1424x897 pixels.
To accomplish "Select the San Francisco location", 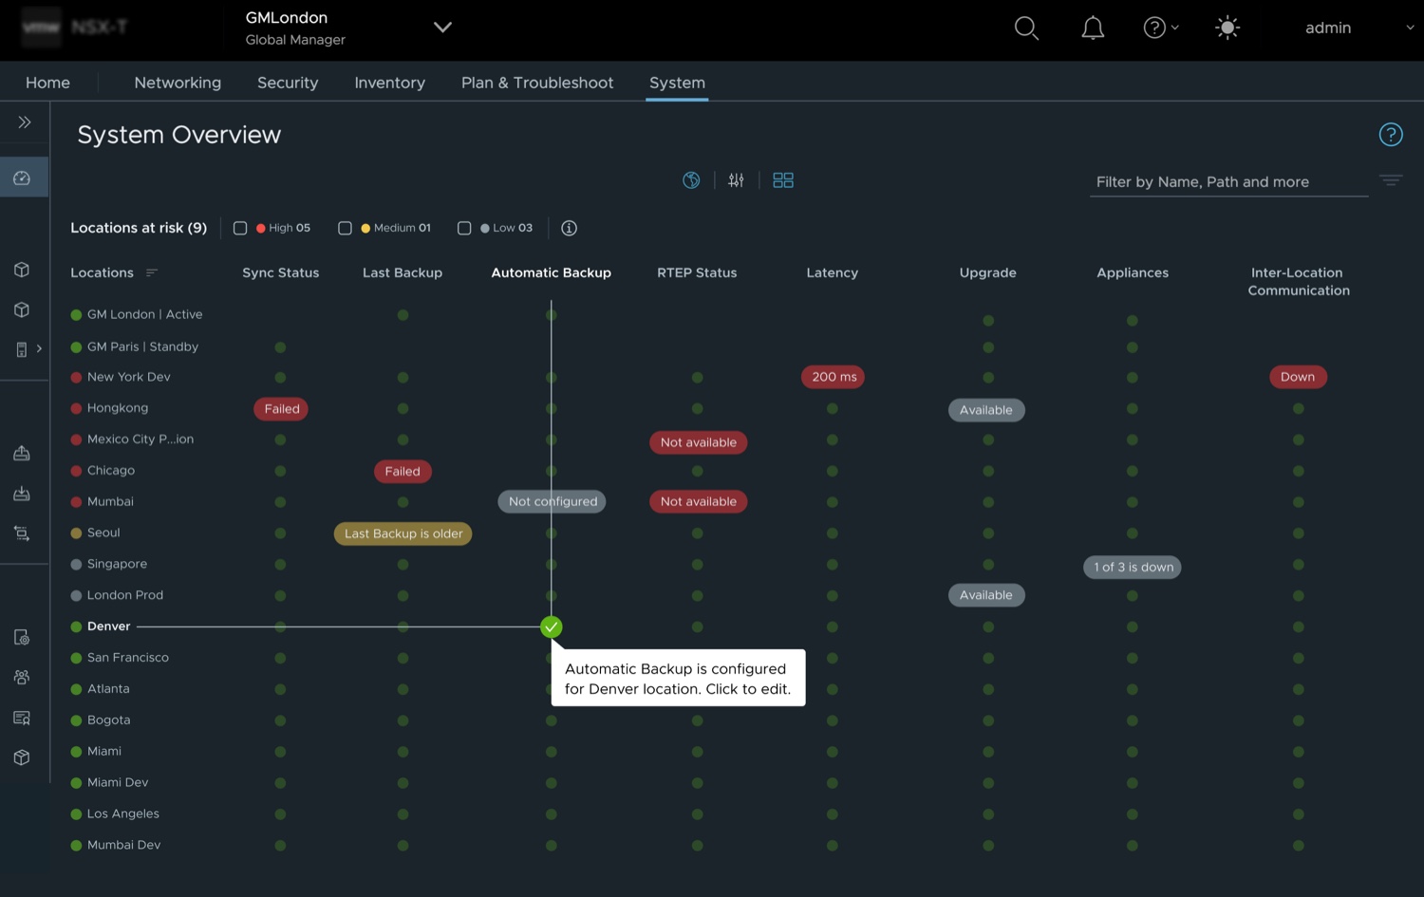I will [x=127, y=657].
